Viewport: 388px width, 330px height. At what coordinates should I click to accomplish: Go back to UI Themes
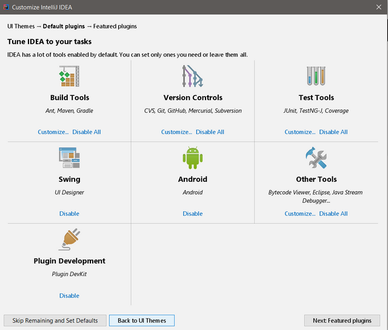[142, 320]
